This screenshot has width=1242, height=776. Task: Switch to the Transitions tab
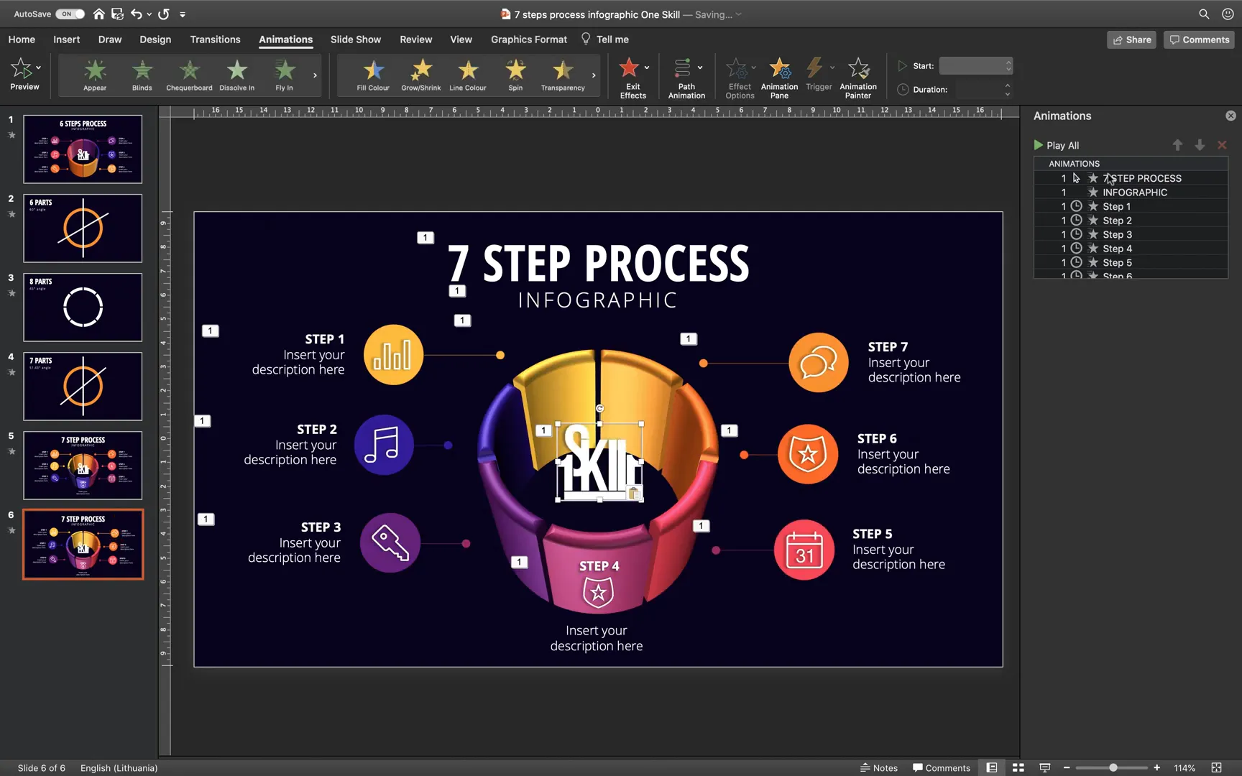215,40
